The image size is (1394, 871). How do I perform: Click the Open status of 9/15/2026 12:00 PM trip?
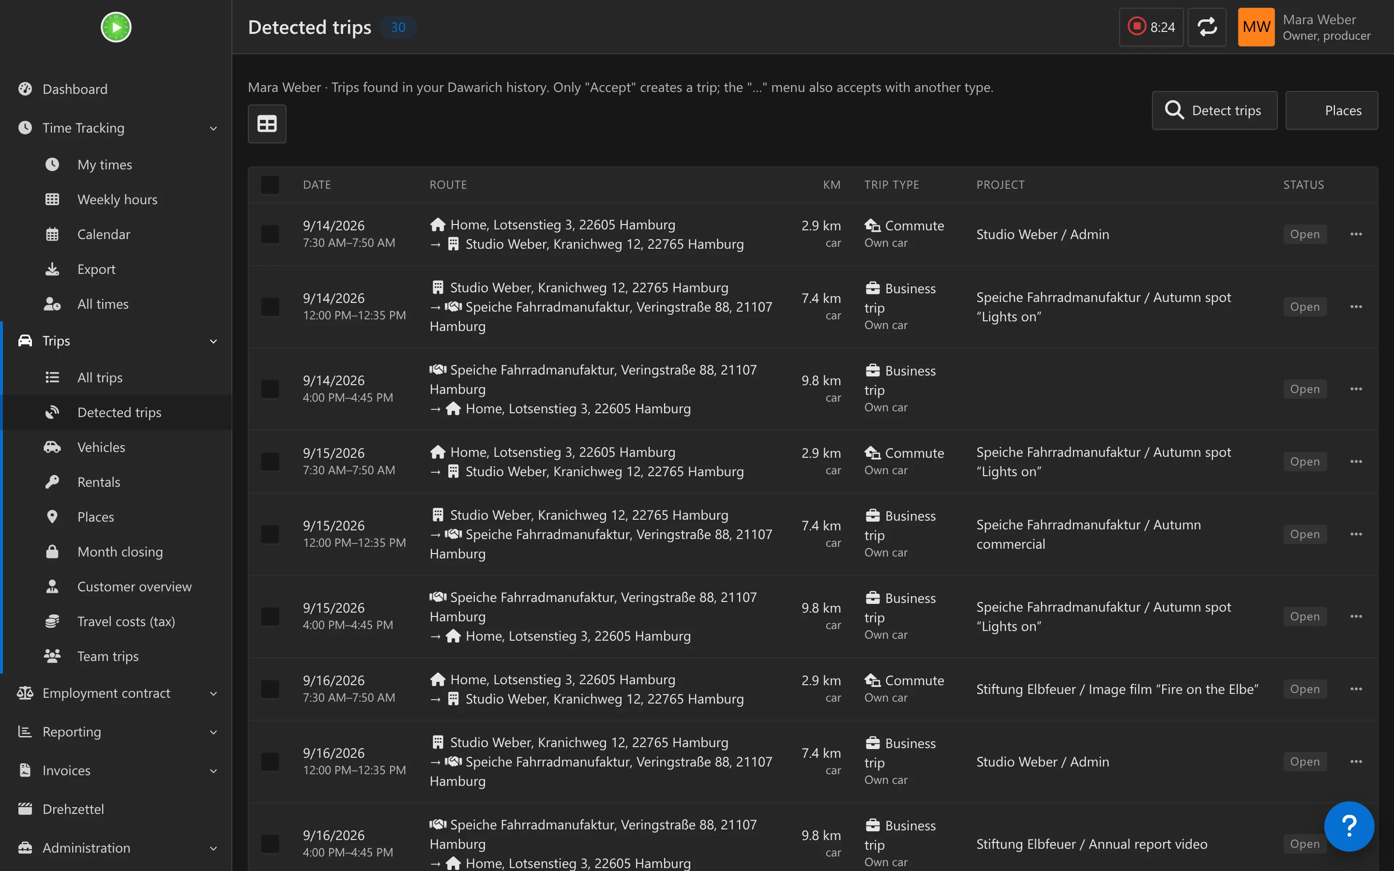(1305, 534)
